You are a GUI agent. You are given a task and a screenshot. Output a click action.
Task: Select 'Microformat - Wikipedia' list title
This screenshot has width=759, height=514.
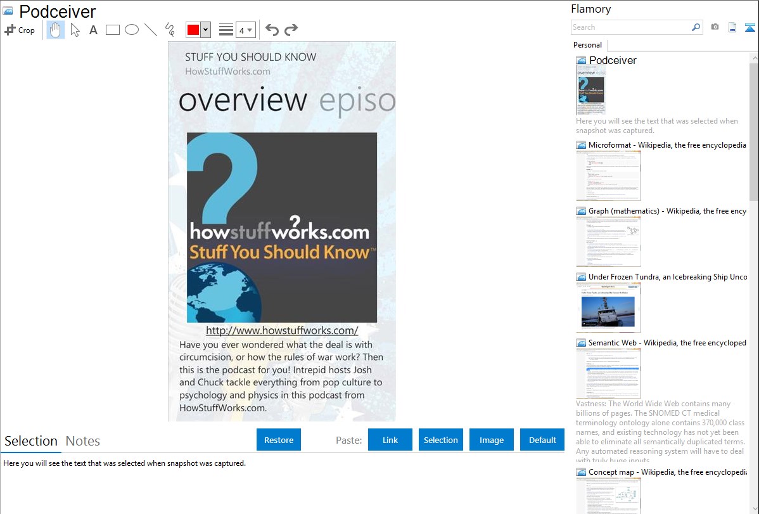click(667, 145)
